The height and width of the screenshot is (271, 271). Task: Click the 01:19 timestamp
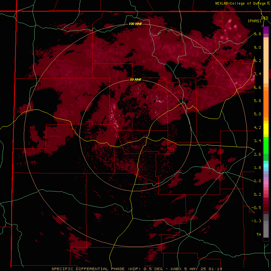pyautogui.click(x=215, y=269)
